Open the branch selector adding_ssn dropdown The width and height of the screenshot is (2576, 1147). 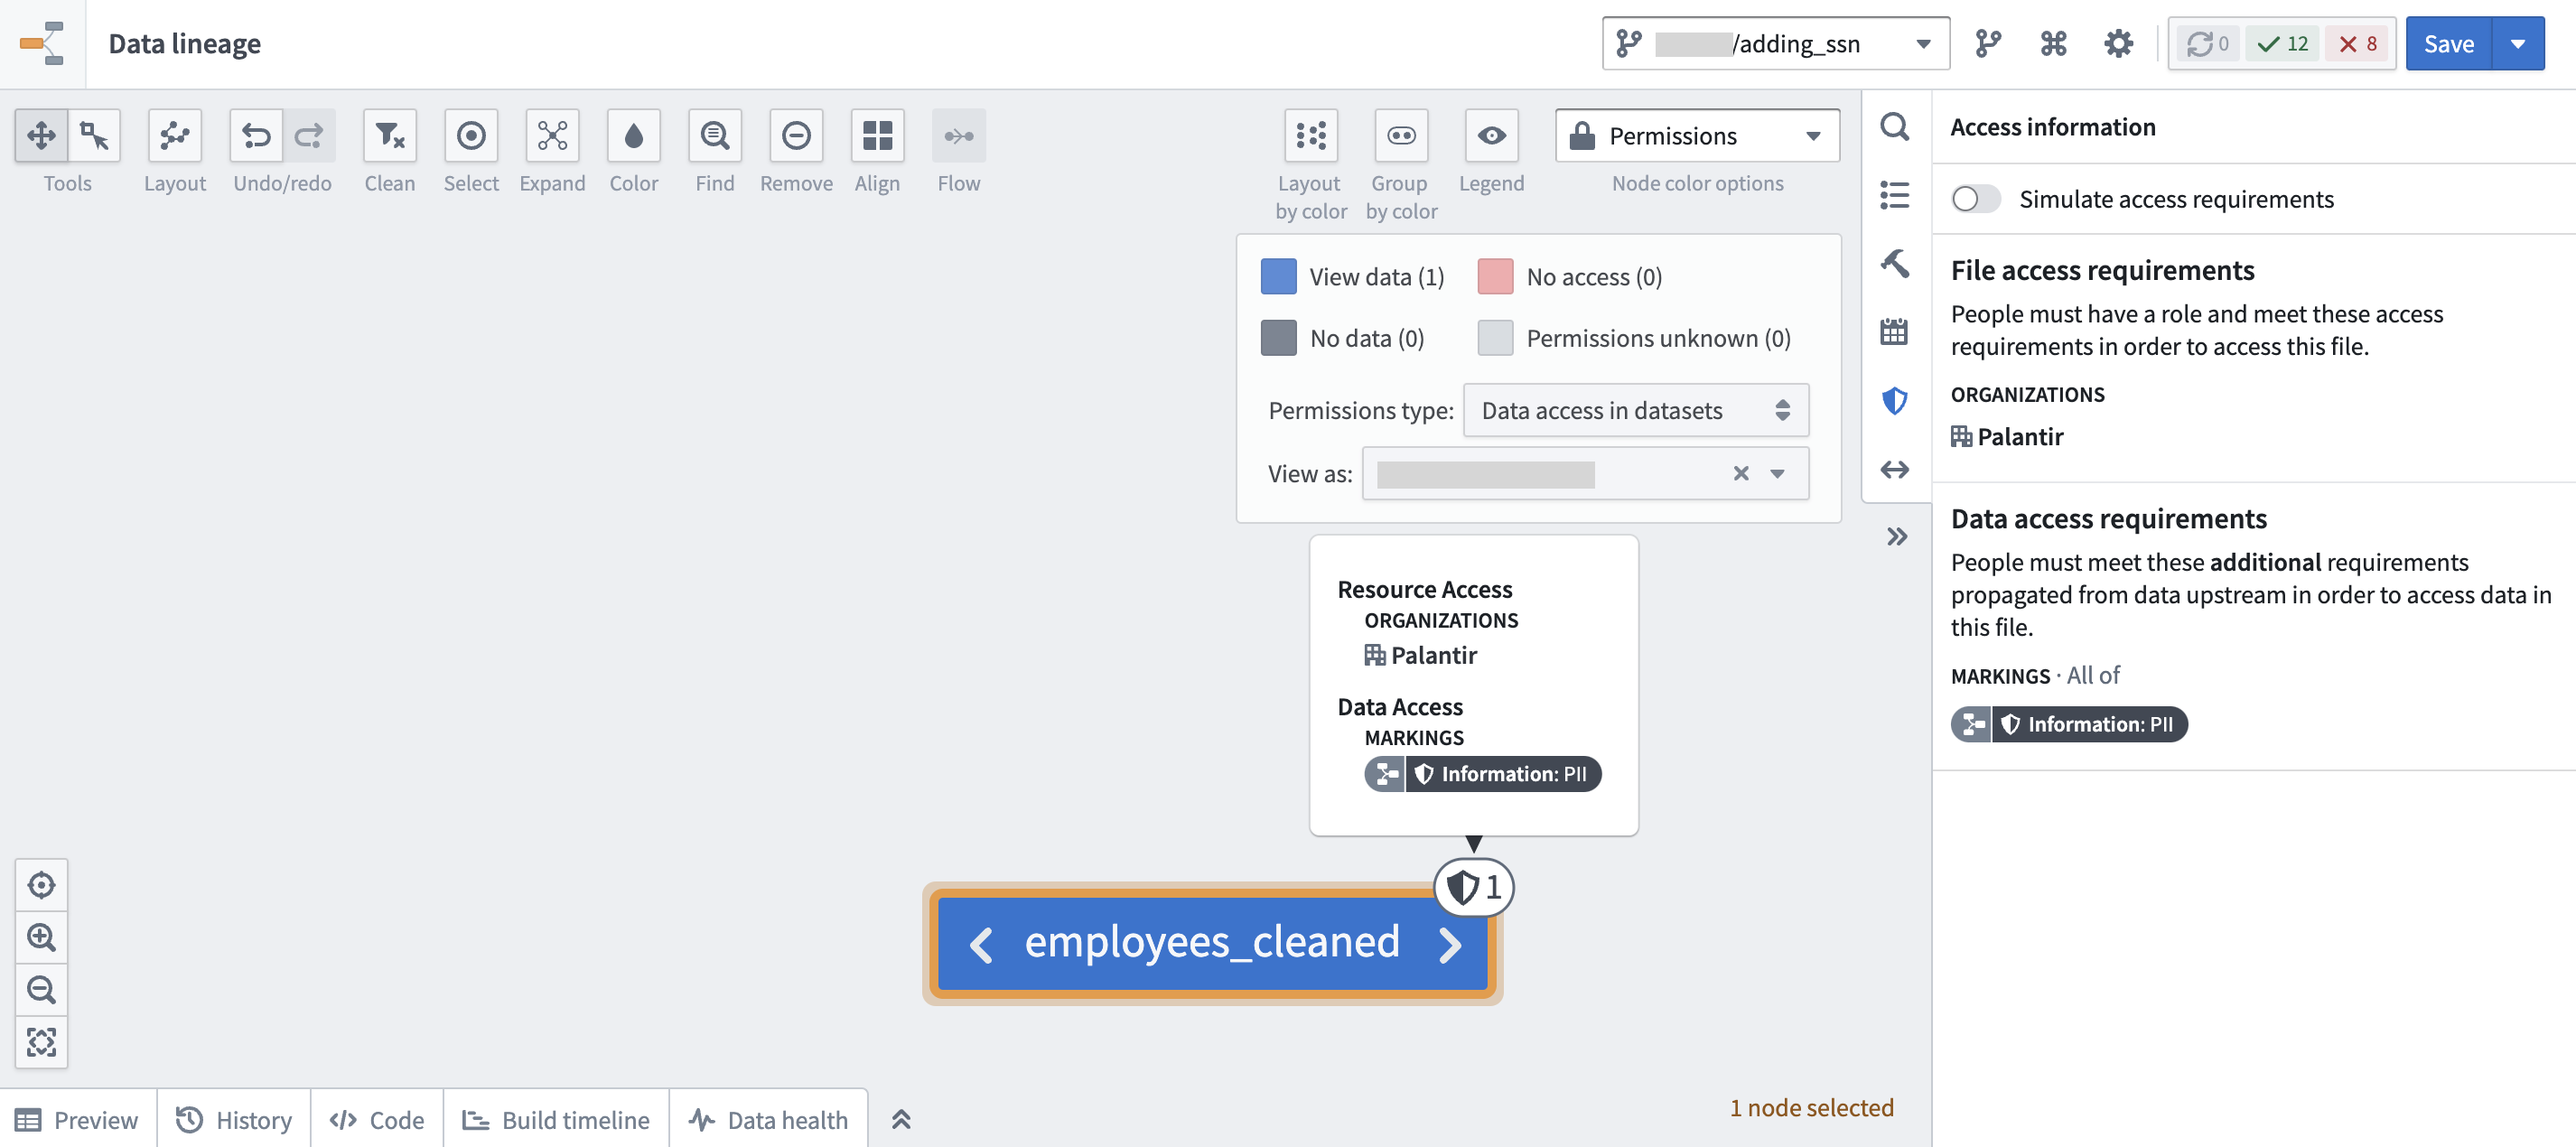(1775, 43)
